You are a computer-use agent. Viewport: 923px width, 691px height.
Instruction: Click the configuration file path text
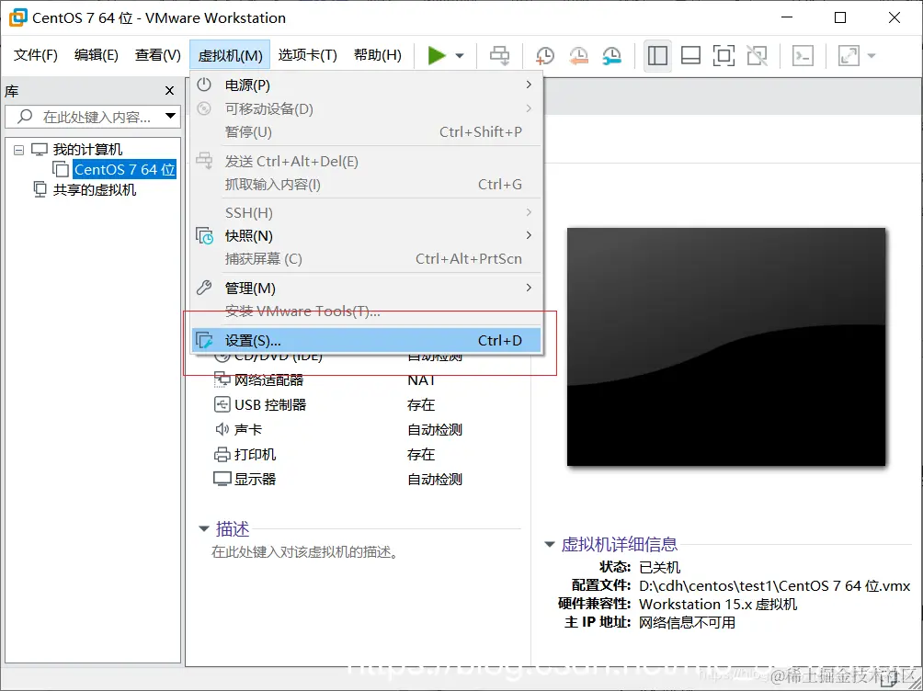click(775, 585)
